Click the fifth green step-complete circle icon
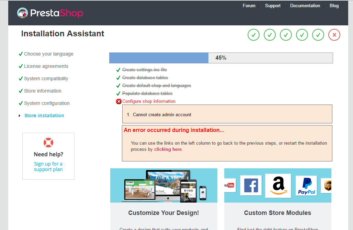Viewport: 353px width, 230px height. point(318,35)
